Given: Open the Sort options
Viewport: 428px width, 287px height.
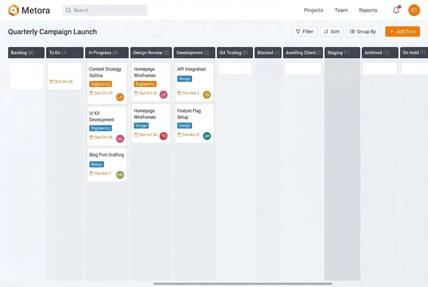Looking at the screenshot, I should pos(331,31).
